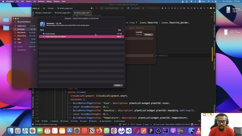
Task: Select iCloud Drive in storage sidebar
Action: [25, 36]
